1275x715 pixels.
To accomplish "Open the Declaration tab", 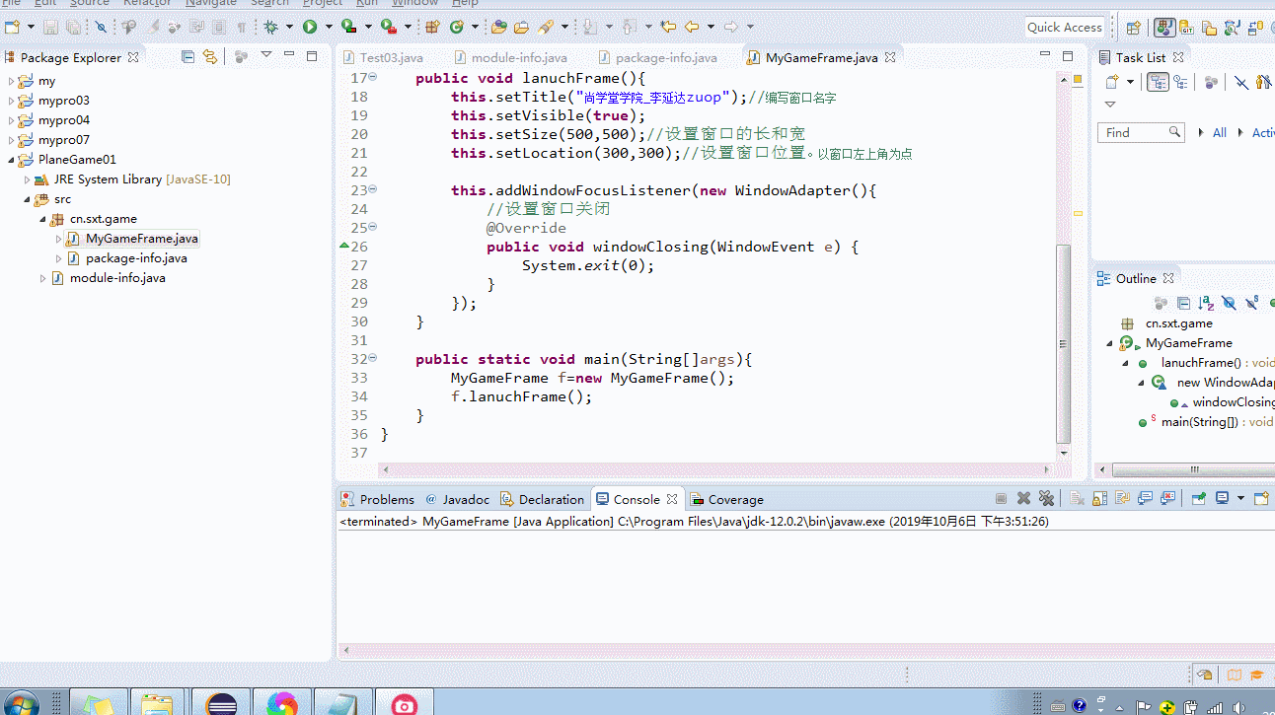I will click(543, 499).
